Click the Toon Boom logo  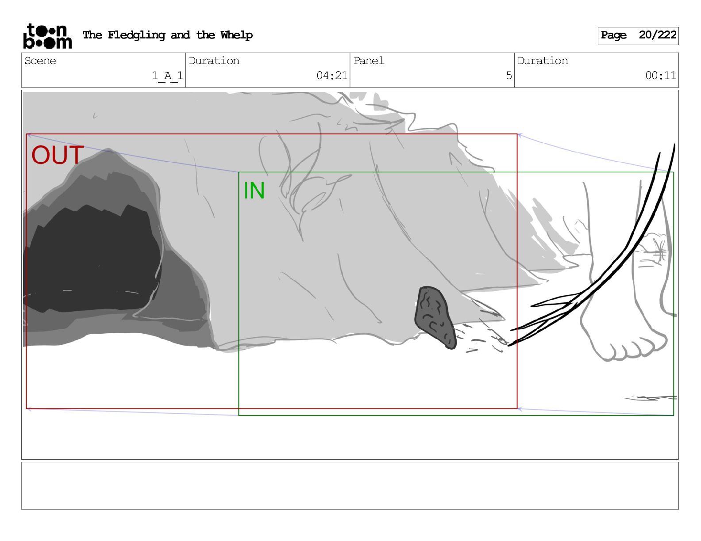[x=47, y=36]
